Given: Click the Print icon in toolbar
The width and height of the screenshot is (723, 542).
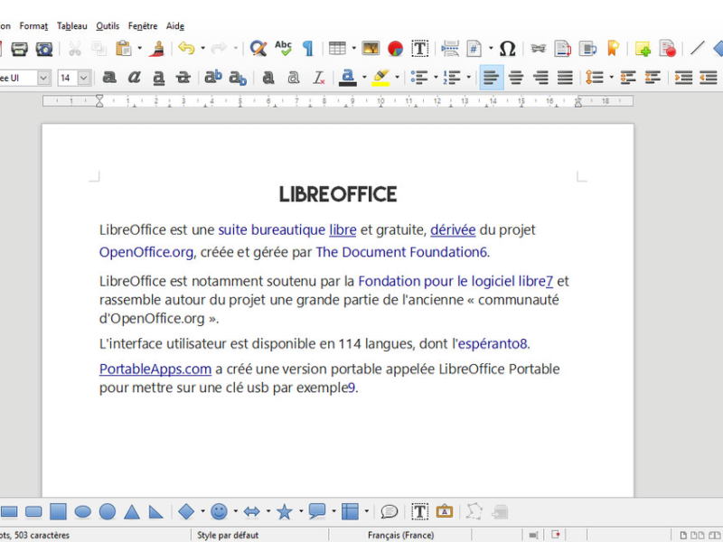Looking at the screenshot, I should tap(19, 49).
